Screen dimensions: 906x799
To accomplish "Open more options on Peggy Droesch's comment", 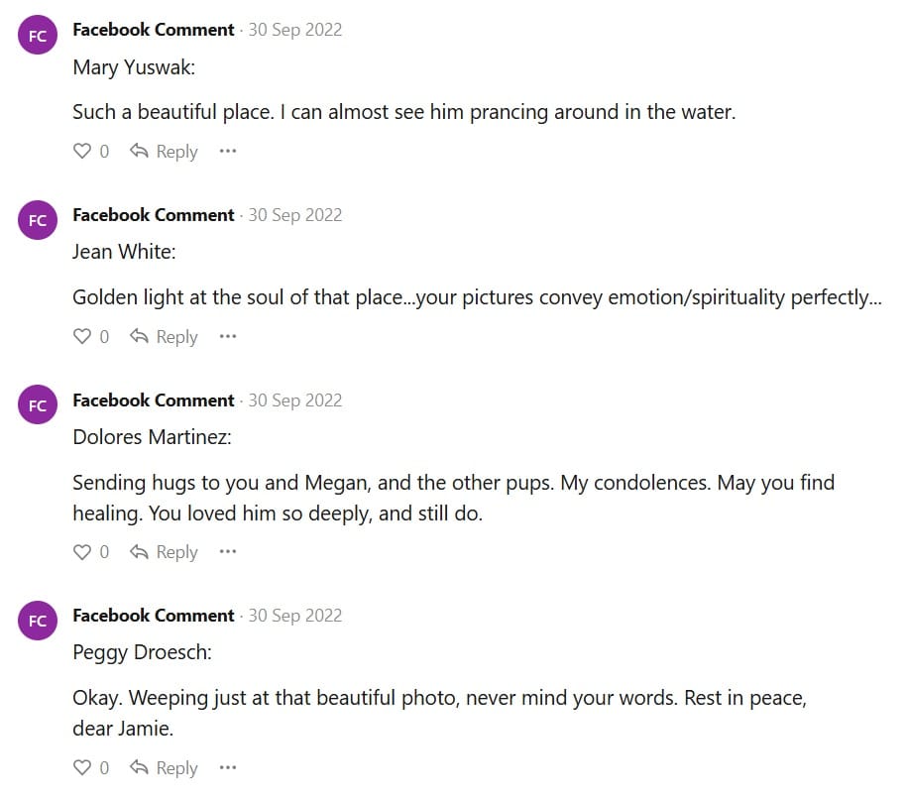I will (x=228, y=768).
